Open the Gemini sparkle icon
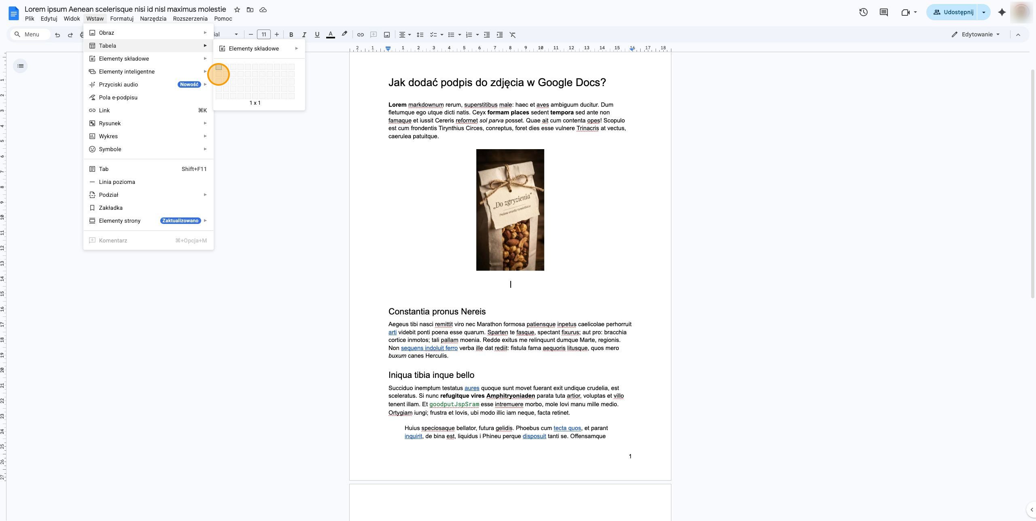 point(1002,12)
